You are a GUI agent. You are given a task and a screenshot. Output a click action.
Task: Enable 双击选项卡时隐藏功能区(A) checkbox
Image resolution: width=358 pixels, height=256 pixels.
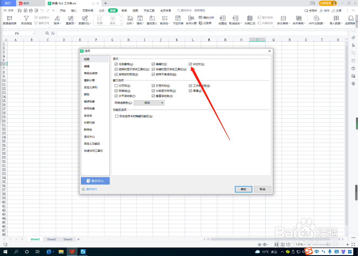117,116
